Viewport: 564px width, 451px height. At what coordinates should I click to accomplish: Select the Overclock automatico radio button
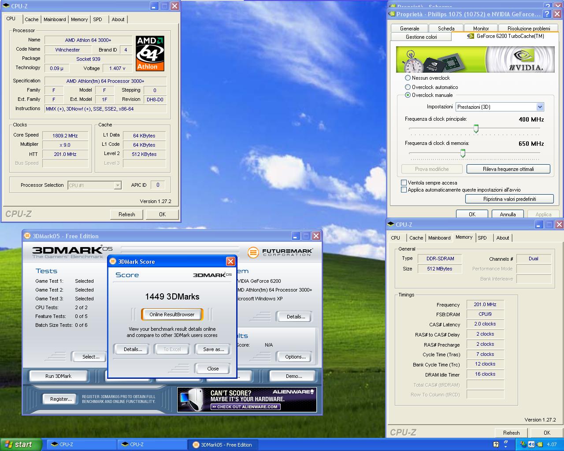pos(408,87)
